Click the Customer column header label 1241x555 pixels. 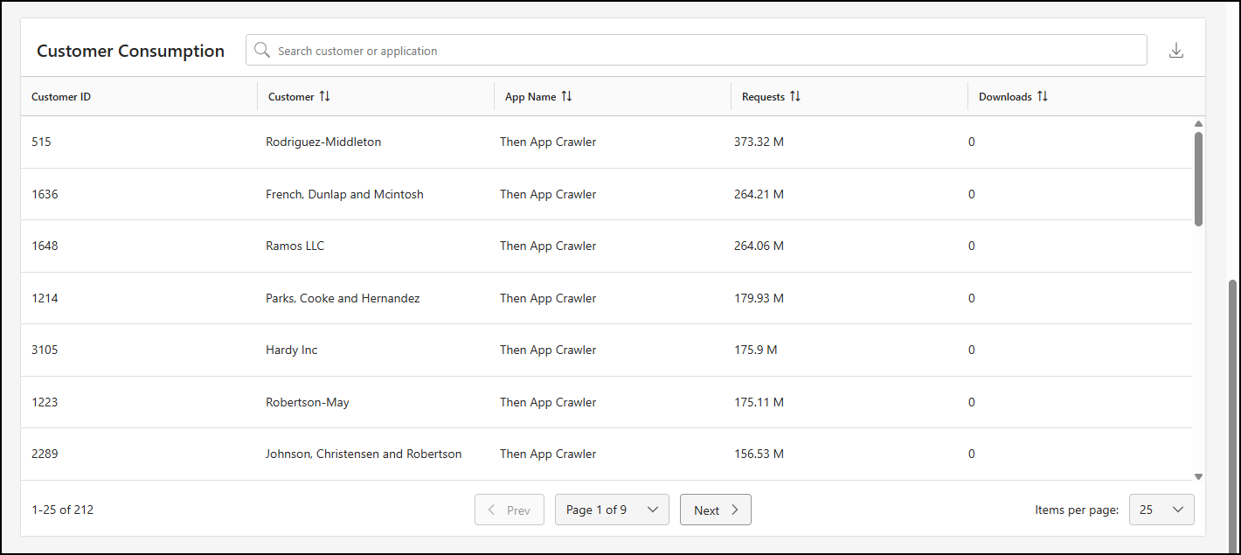(291, 97)
